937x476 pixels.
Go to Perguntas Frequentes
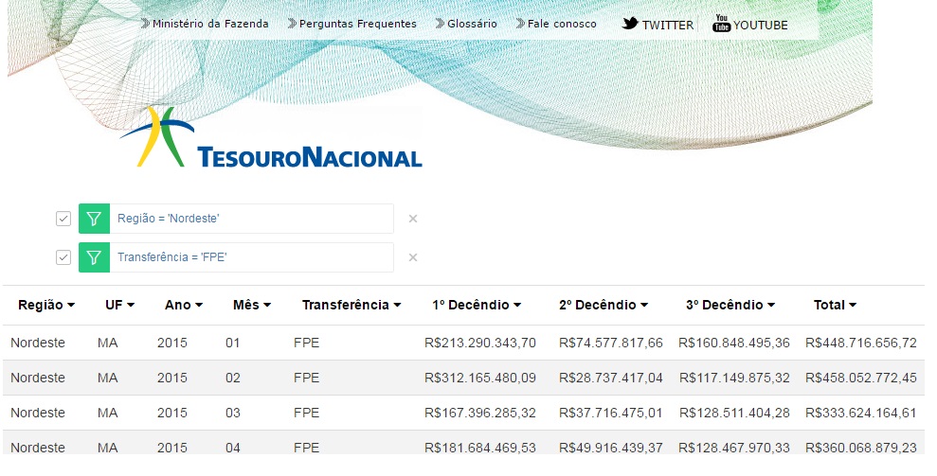tap(357, 24)
